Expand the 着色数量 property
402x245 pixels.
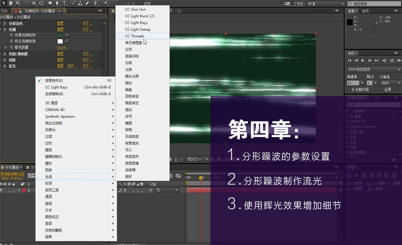pyautogui.click(x=6, y=47)
